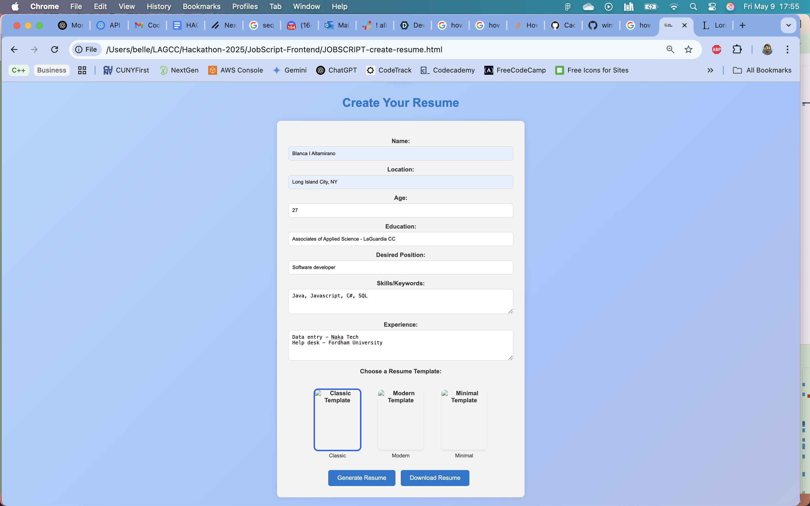Click the Download Resume button
This screenshot has width=810, height=506.
pos(435,478)
